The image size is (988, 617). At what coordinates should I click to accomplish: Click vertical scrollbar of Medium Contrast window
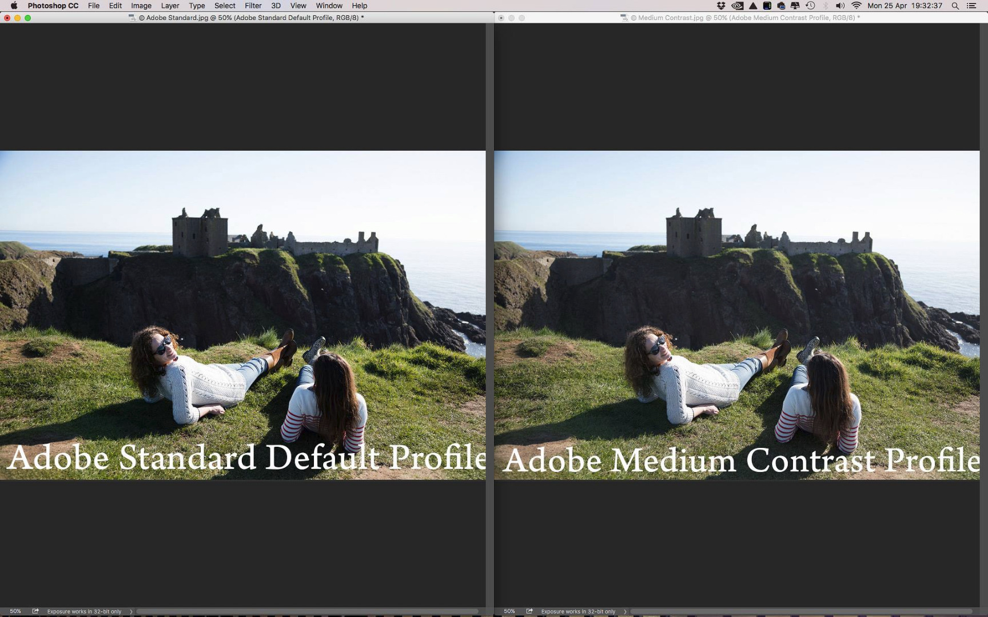click(983, 315)
